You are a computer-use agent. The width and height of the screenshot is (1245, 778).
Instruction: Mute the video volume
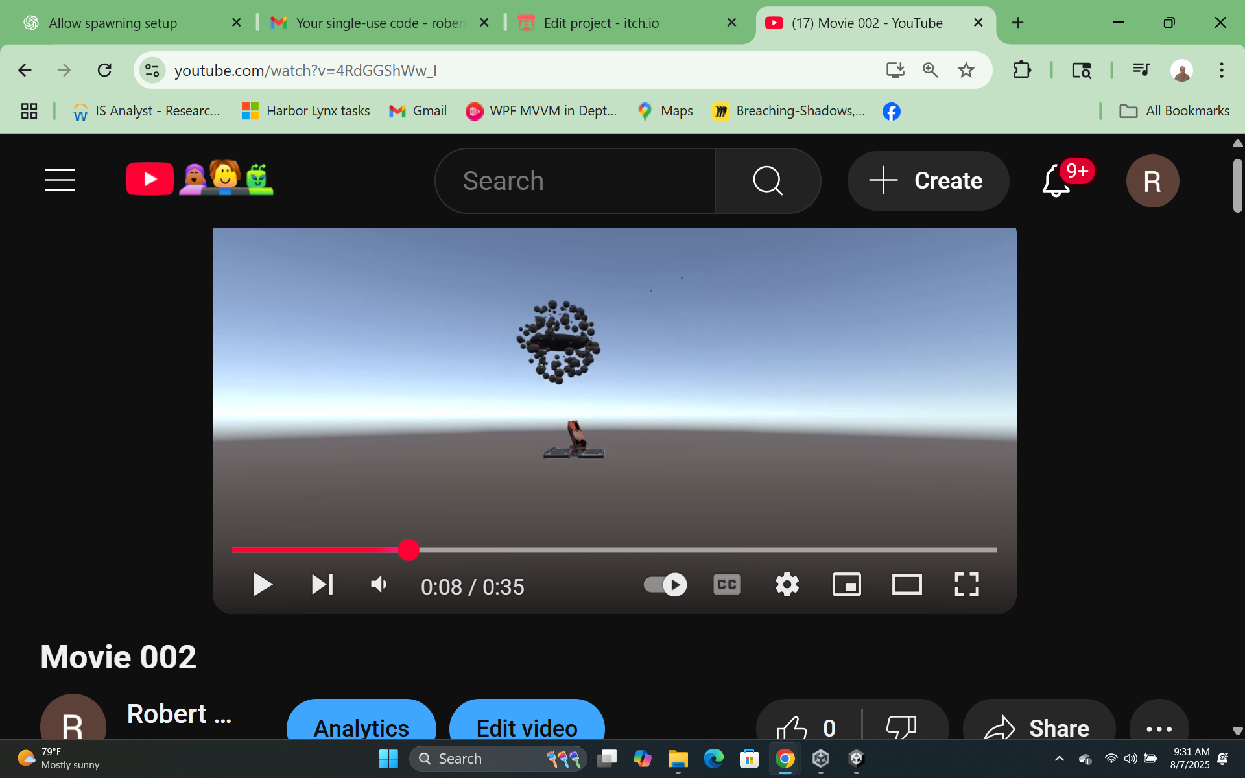click(379, 585)
